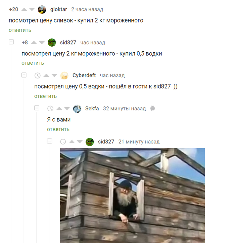Open Cyberdeft's username profile link
Screen dimensions: 235x243
click(84, 75)
